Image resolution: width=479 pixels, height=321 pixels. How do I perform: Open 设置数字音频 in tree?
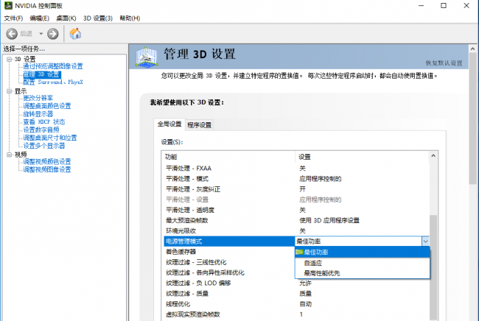point(41,130)
